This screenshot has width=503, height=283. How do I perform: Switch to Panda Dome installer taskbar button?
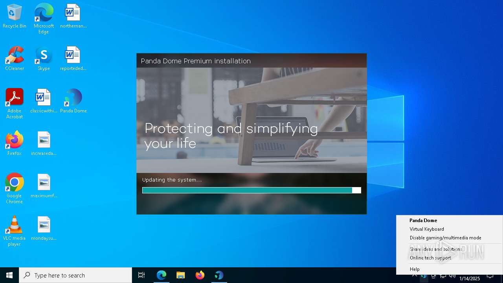219,275
